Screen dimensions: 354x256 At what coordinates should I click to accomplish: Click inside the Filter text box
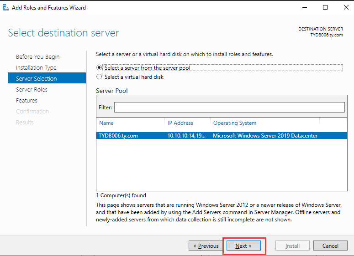pos(229,107)
